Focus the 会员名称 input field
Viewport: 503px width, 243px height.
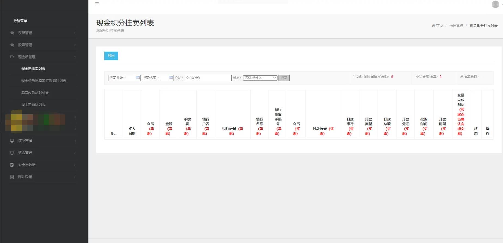[208, 78]
